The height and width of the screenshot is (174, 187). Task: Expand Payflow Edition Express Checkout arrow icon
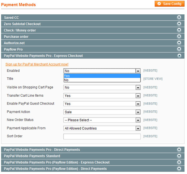point(179,162)
